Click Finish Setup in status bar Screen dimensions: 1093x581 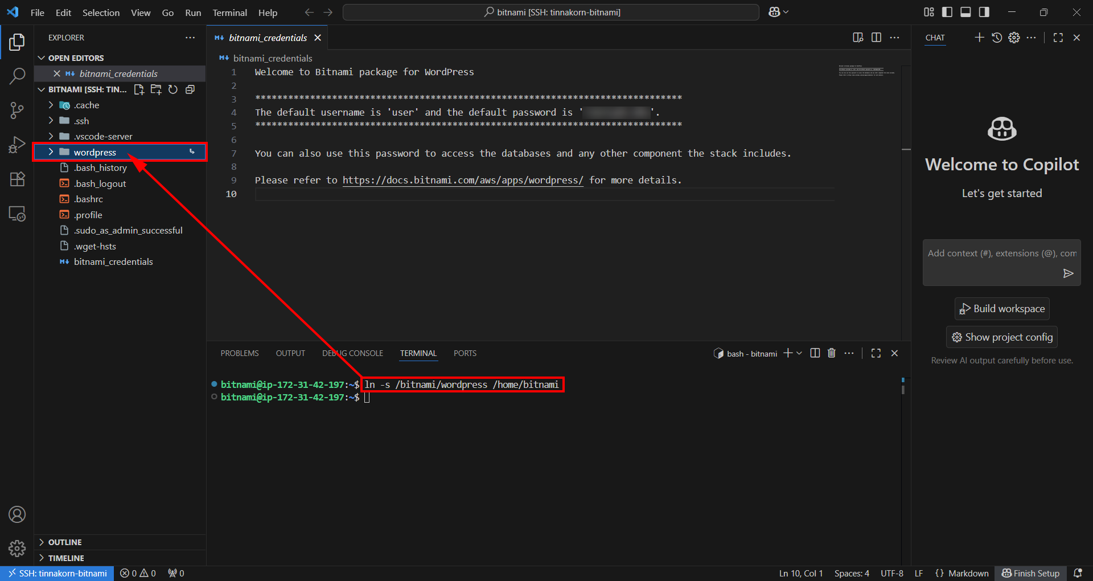coord(1030,573)
